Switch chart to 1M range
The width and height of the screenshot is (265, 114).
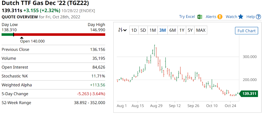(x=153, y=30)
